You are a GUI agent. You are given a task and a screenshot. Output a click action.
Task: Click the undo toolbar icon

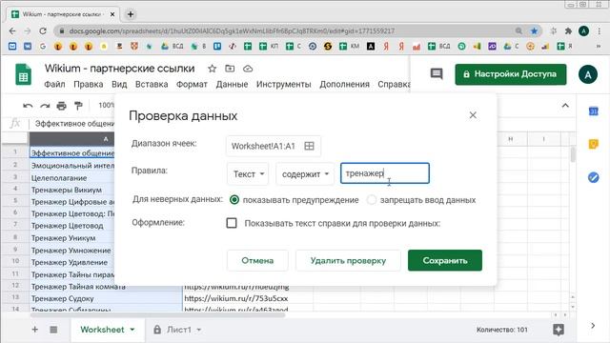[x=28, y=106]
